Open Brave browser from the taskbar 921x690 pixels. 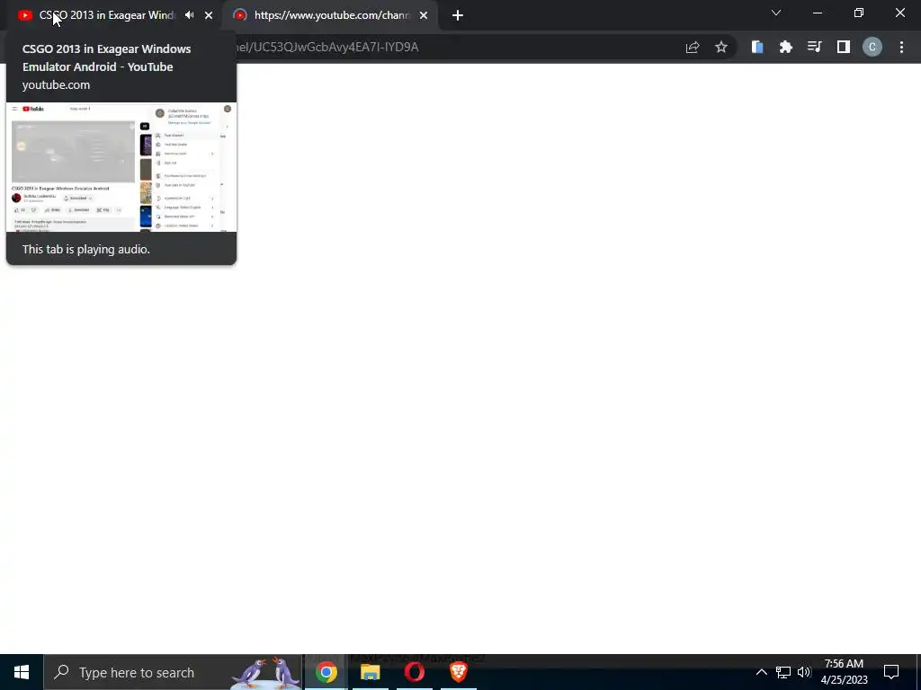tap(458, 672)
